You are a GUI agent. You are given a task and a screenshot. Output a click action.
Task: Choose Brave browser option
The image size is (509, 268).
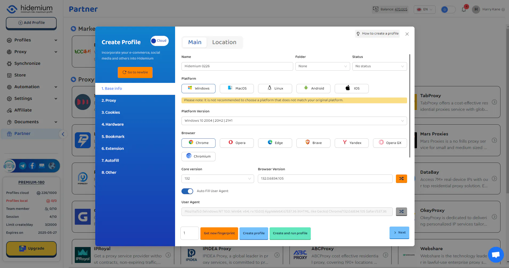tap(313, 143)
